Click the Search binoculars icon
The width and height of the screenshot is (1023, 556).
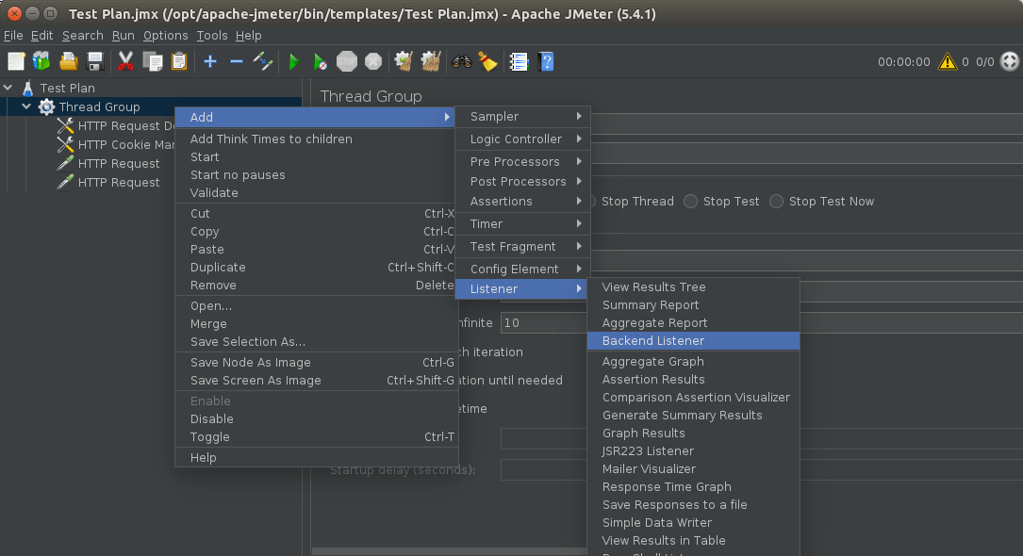[x=461, y=61]
